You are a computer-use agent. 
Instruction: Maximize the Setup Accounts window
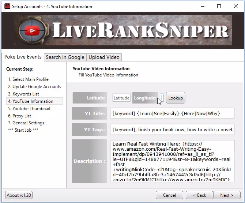[219, 7]
